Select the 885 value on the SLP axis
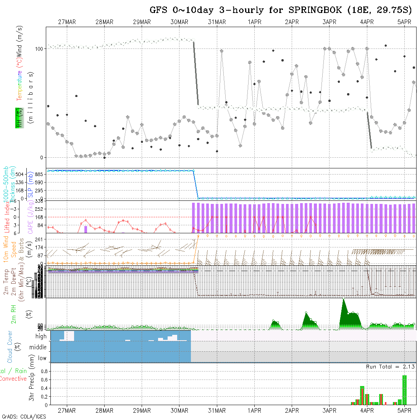The width and height of the screenshot is (420, 420). point(39,174)
